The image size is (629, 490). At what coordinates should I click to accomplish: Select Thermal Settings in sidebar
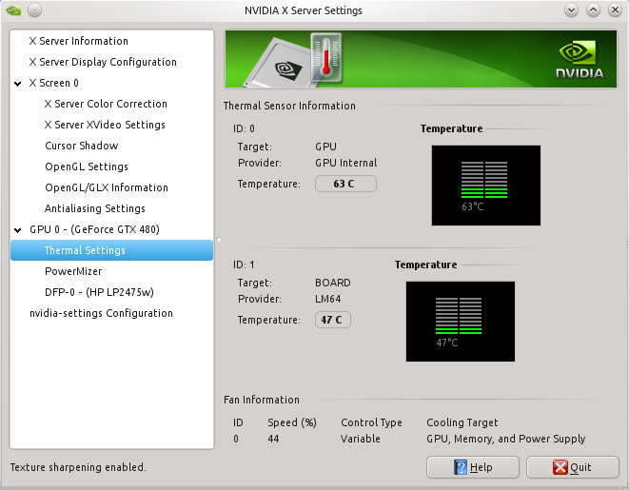(111, 250)
